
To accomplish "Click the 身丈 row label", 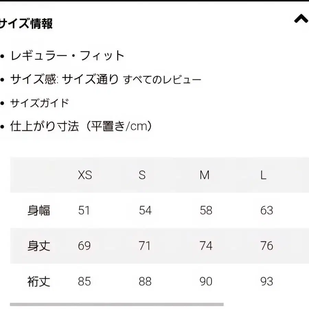I will click(x=38, y=246).
